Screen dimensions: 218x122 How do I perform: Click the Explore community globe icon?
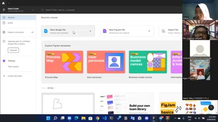pos(4,32)
